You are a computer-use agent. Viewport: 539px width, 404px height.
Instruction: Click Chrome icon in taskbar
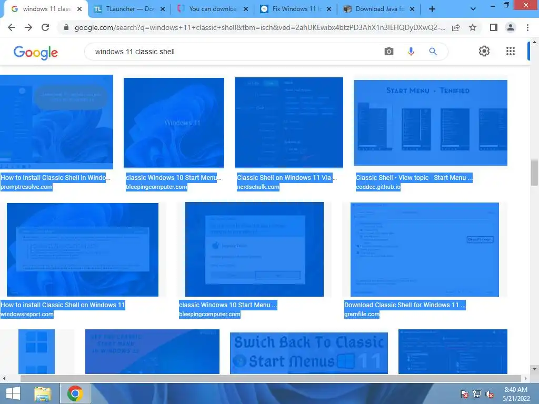tap(75, 393)
